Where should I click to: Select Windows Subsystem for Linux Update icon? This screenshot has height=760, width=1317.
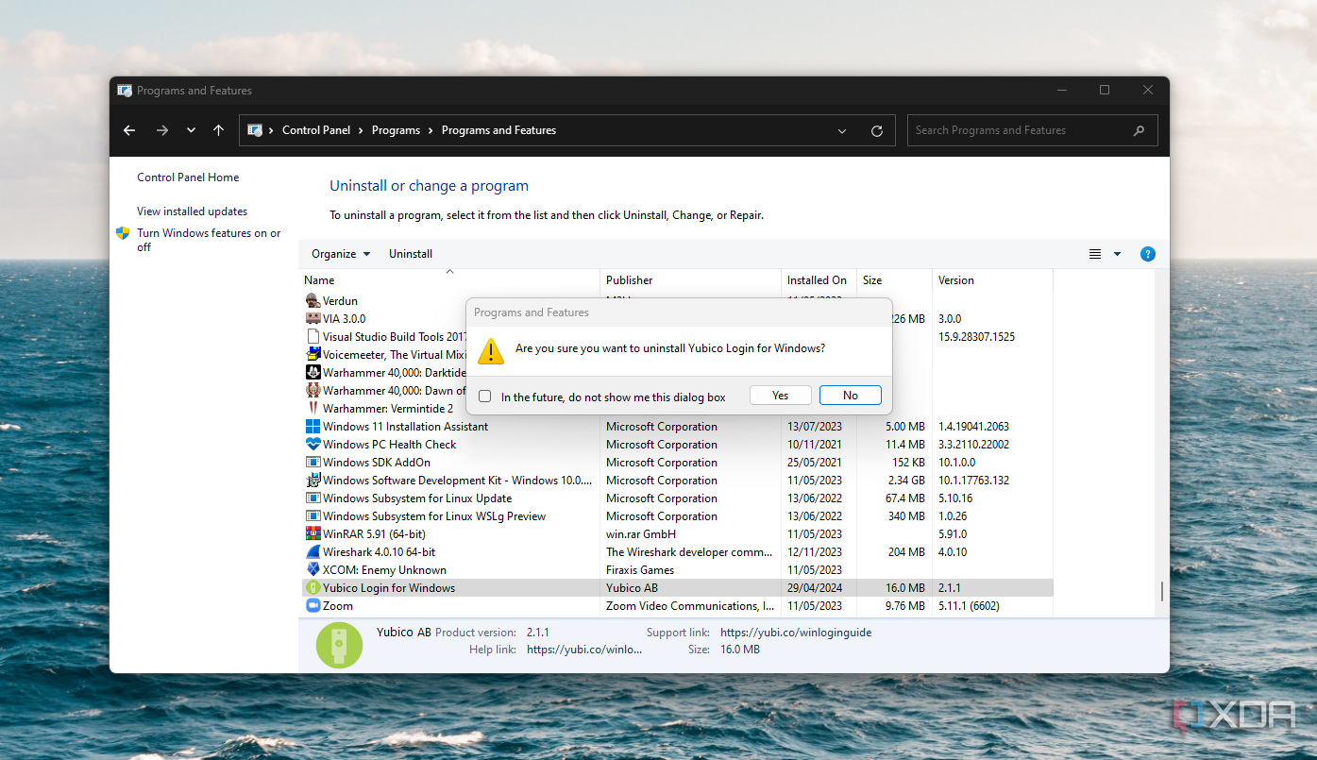313,498
